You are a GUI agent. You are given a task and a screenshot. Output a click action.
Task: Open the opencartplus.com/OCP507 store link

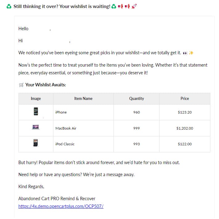(x=61, y=206)
